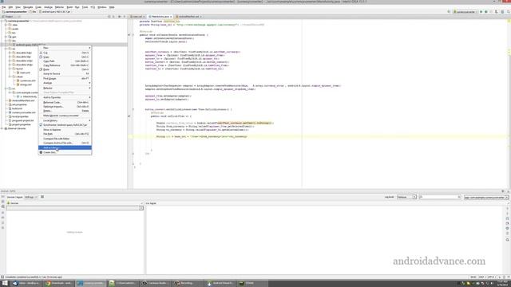Expand the .idea folder
Image resolution: width=511 pixels, height=287 pixels.
coord(6,25)
